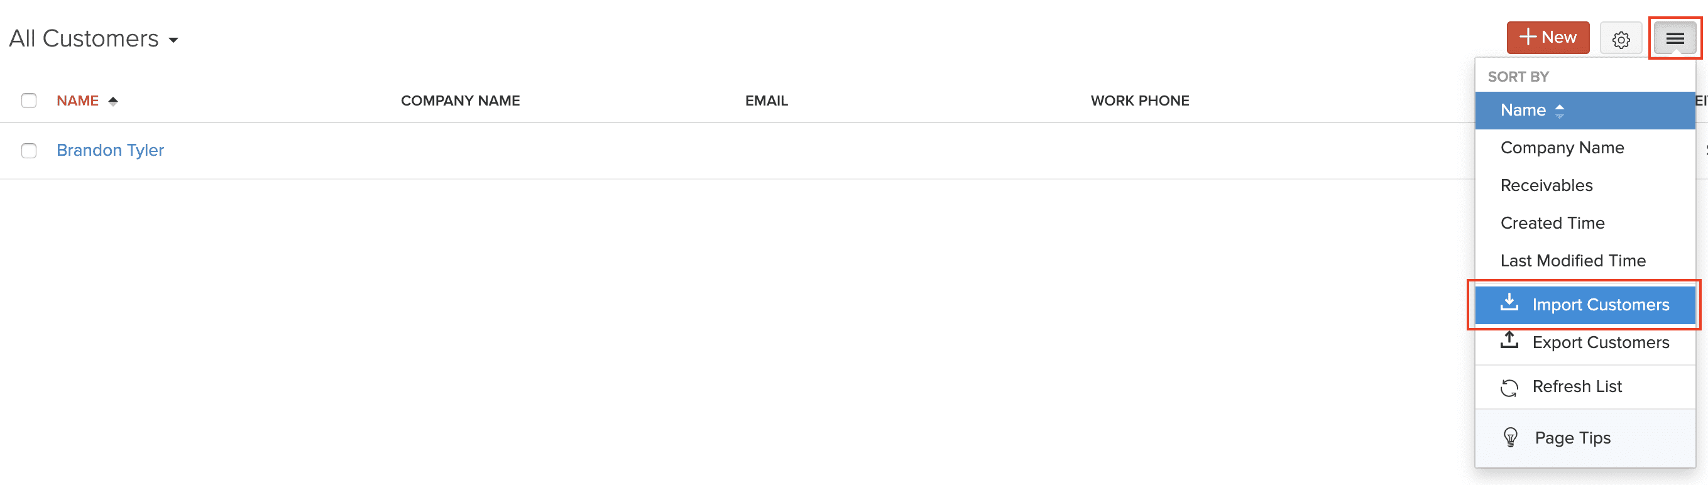Click the COMPANY NAME column header

point(460,101)
